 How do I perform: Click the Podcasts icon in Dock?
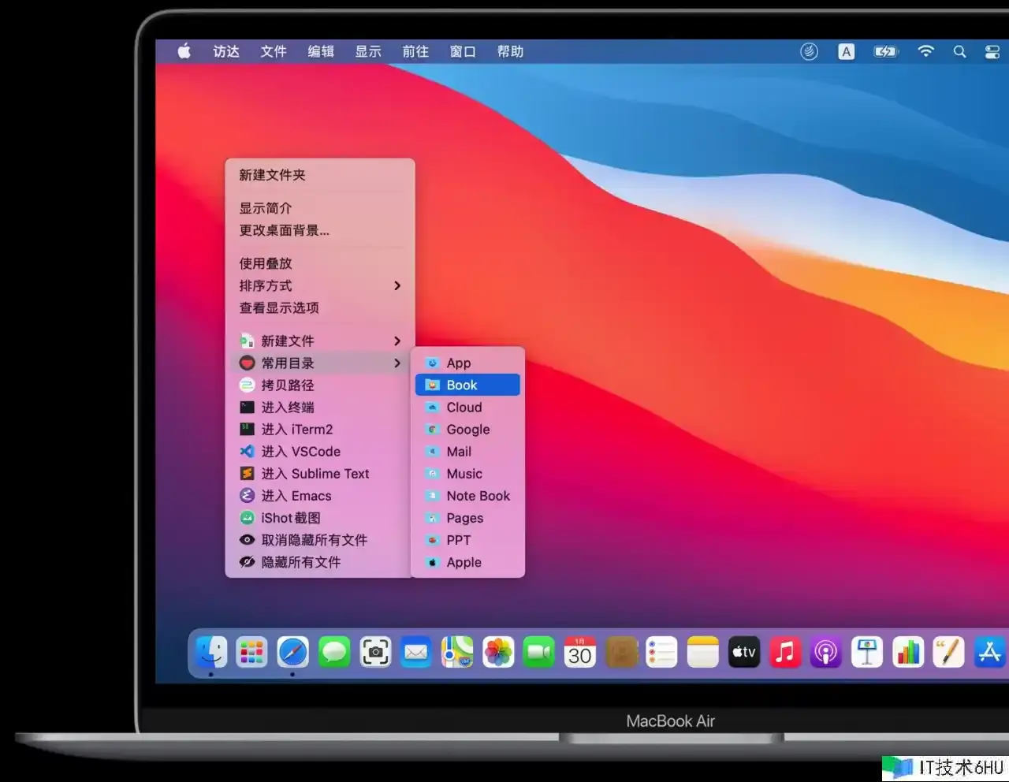pyautogui.click(x=826, y=652)
